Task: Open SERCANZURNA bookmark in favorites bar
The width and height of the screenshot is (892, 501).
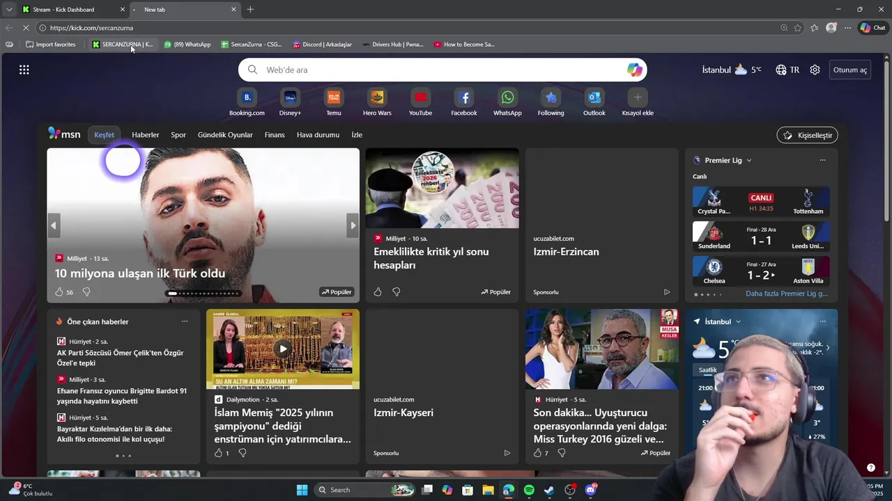Action: pos(123,45)
